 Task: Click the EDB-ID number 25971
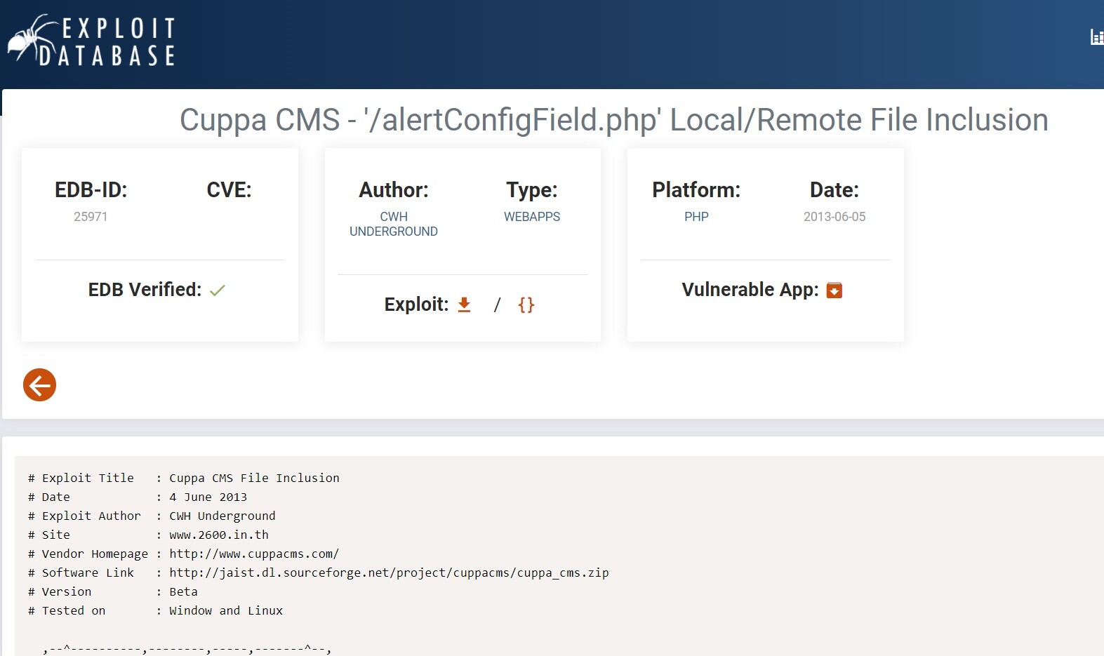click(x=91, y=217)
